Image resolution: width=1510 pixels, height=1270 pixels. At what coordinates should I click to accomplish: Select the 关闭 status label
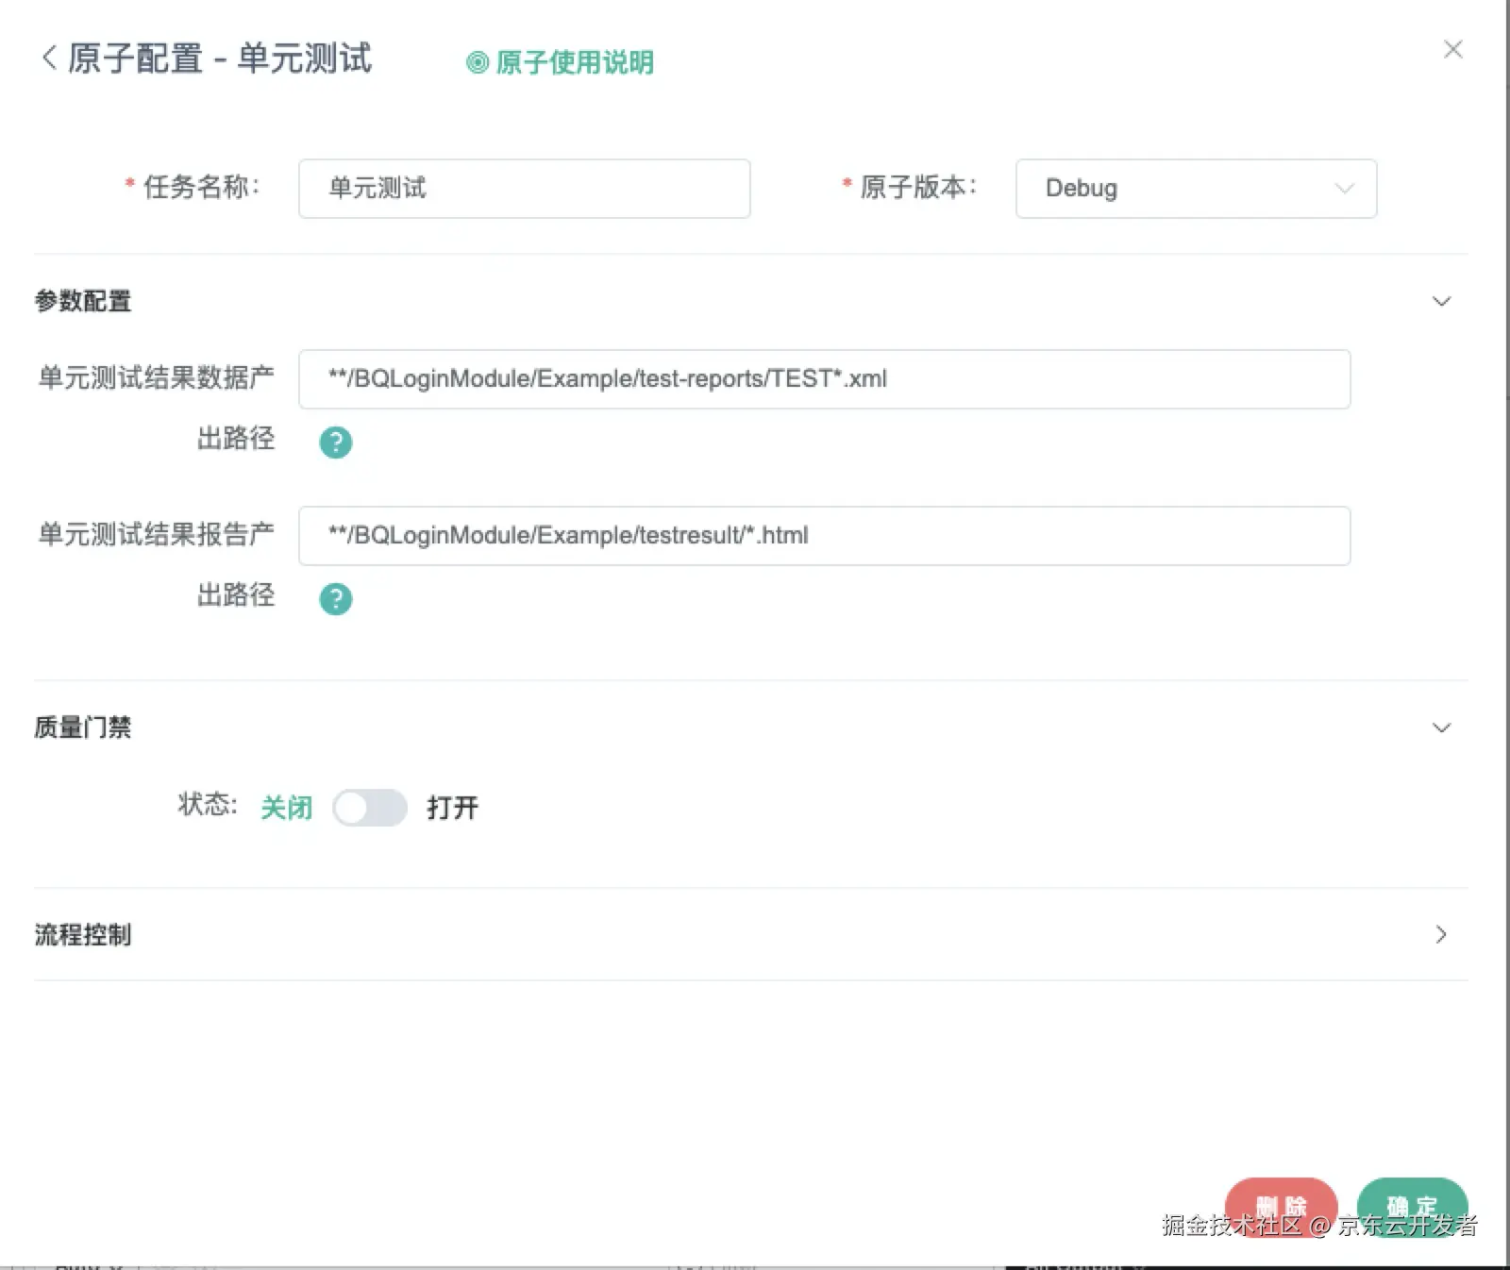[286, 808]
